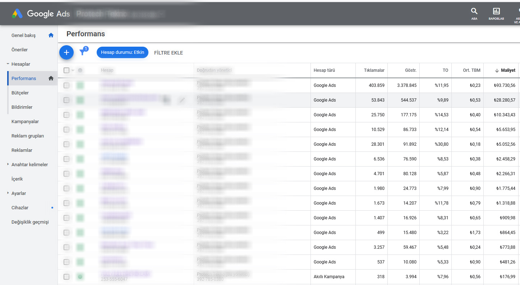The height and width of the screenshot is (285, 520).
Task: Tick the select-all checkbox in the table header
Action: [66, 70]
